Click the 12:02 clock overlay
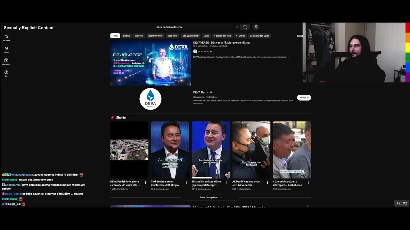This screenshot has height=230, width=410. pyautogui.click(x=402, y=203)
